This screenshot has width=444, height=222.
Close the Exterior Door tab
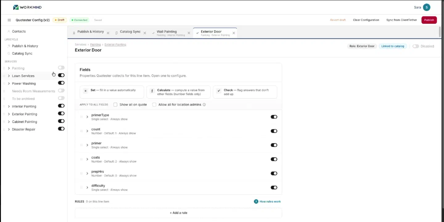click(x=234, y=33)
